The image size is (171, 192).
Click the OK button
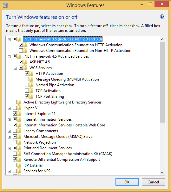127,182
